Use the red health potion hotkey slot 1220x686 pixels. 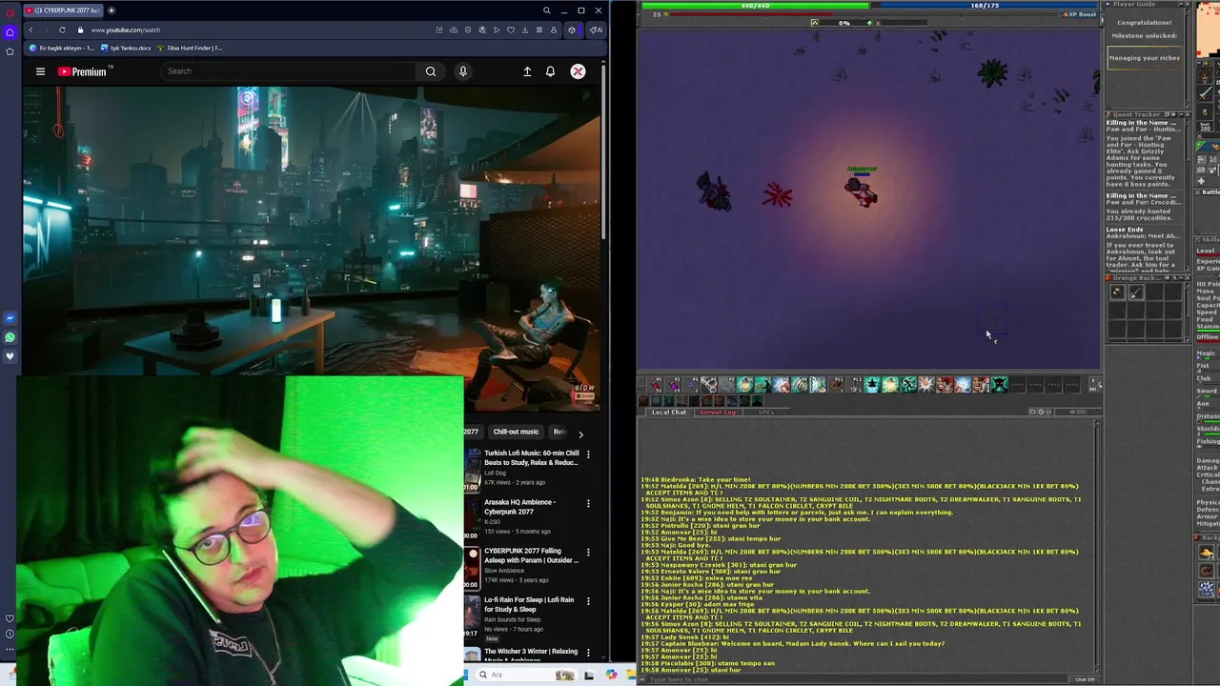pyautogui.click(x=656, y=385)
